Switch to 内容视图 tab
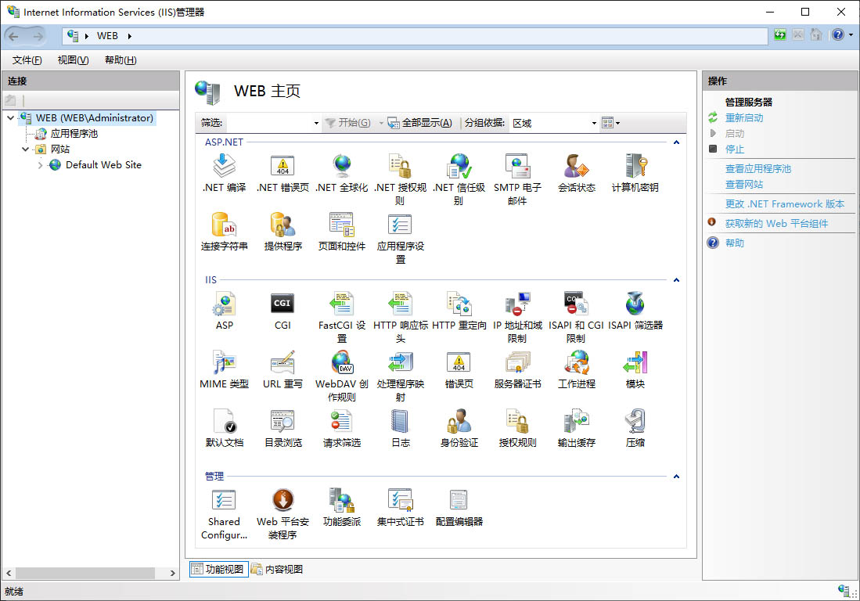This screenshot has width=860, height=601. click(278, 569)
